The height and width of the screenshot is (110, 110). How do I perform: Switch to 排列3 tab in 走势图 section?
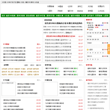point(32,65)
